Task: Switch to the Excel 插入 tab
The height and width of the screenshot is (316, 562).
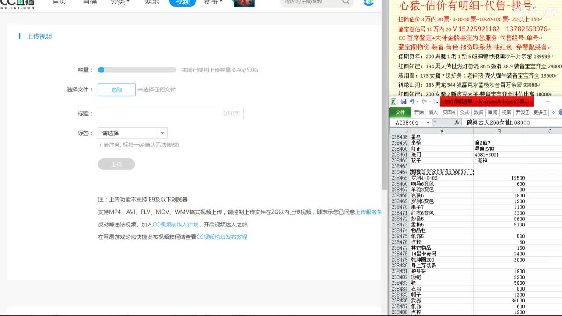Action: click(x=433, y=112)
